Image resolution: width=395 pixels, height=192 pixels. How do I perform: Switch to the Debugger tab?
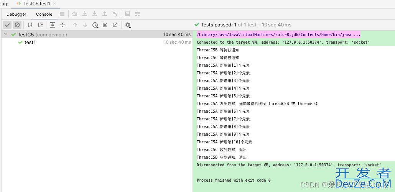(x=16, y=14)
